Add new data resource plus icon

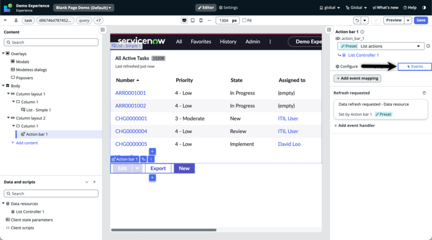tap(94, 182)
